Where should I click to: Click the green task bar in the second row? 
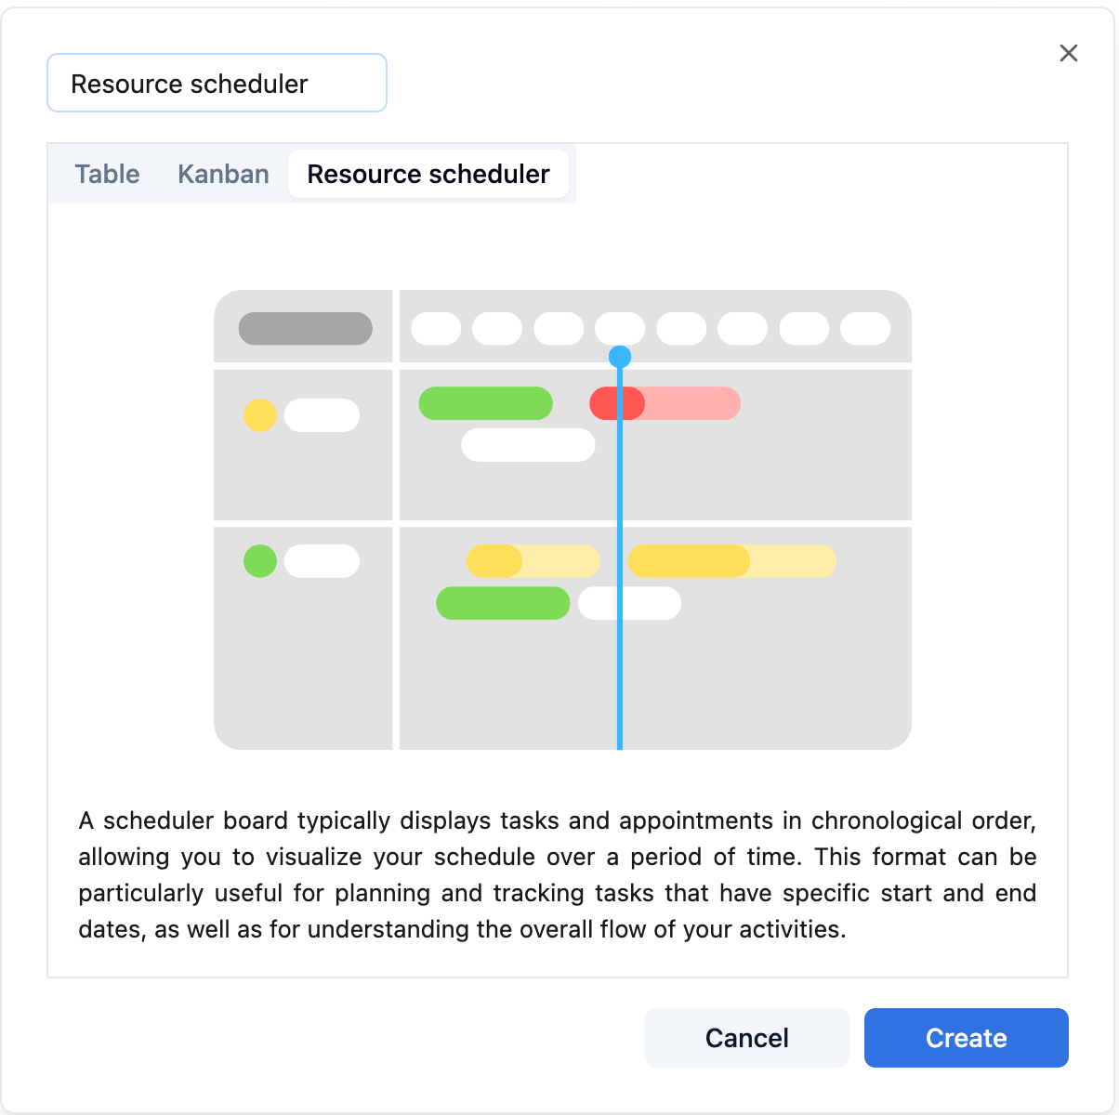point(503,603)
